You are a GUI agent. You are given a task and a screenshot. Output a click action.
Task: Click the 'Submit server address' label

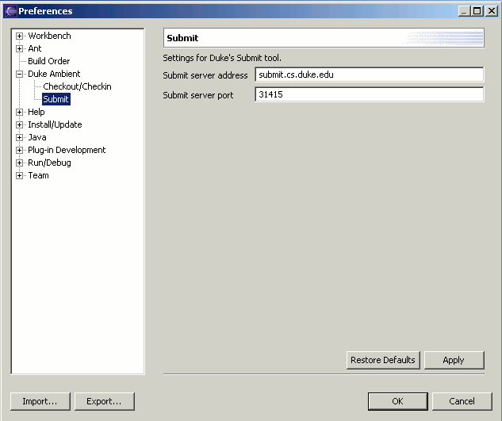click(205, 75)
